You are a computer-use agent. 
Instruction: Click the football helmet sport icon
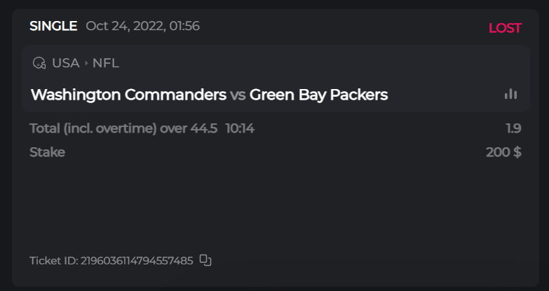[39, 63]
